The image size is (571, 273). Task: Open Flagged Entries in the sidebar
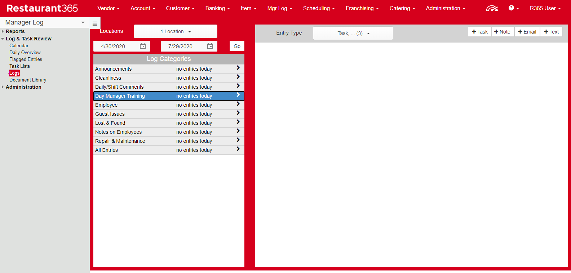[26, 59]
